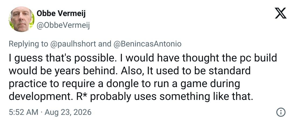Open the @BenincasAntonio mention
This screenshot has width=296, height=125.
[x=147, y=44]
